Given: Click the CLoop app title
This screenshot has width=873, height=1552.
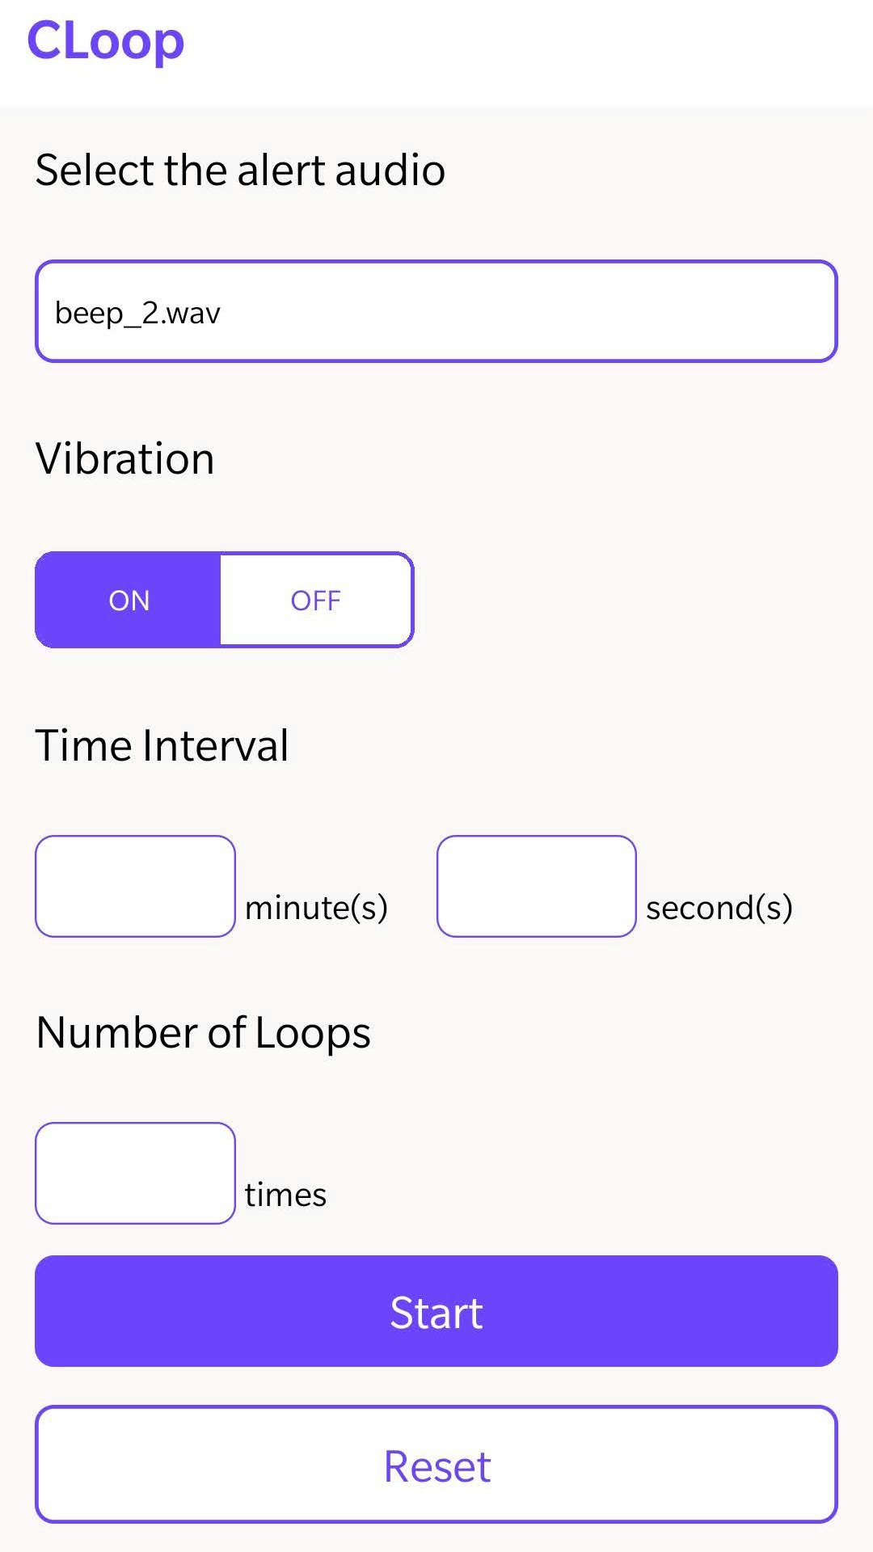Looking at the screenshot, I should coord(105,42).
